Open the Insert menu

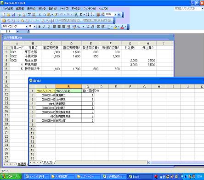coord(42,9)
